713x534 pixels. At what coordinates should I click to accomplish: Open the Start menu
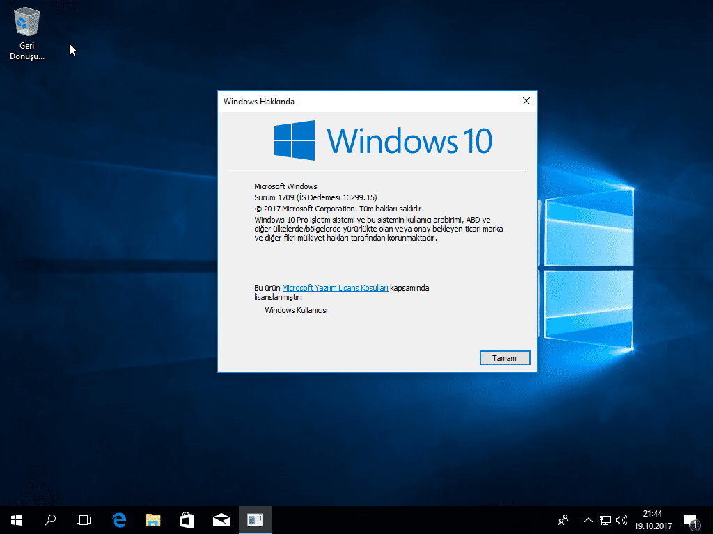[17, 520]
